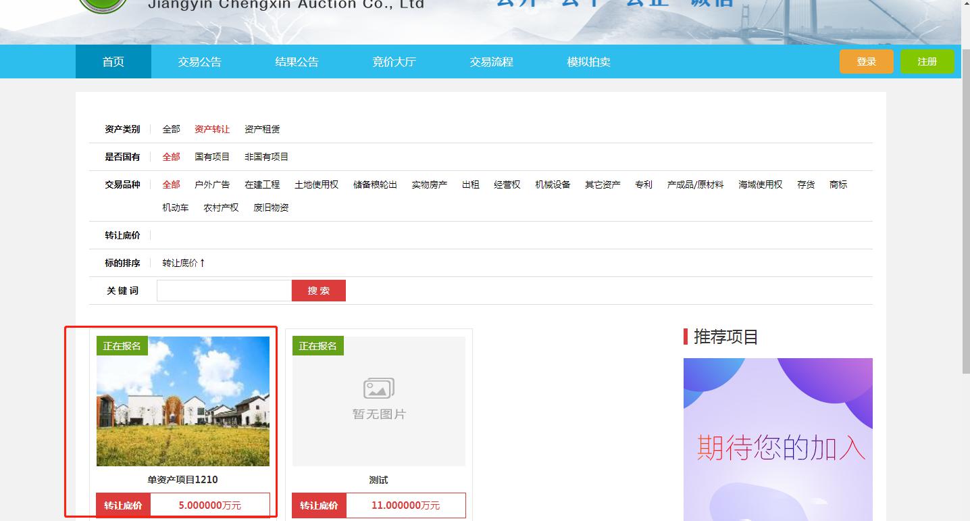Choose 其它资产 trading type

pos(603,184)
